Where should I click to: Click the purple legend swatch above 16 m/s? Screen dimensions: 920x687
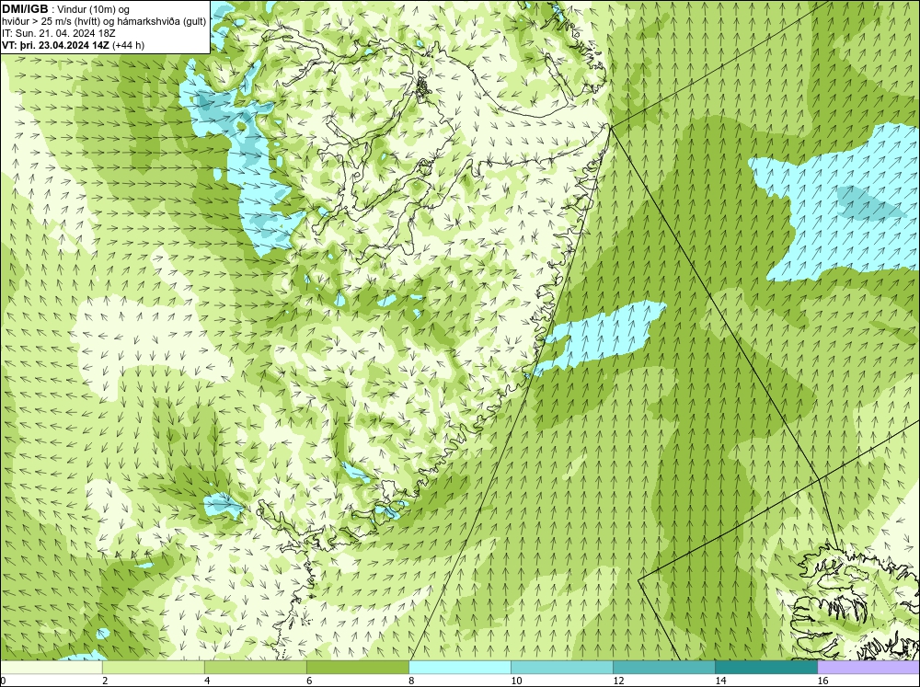pyautogui.click(x=869, y=667)
